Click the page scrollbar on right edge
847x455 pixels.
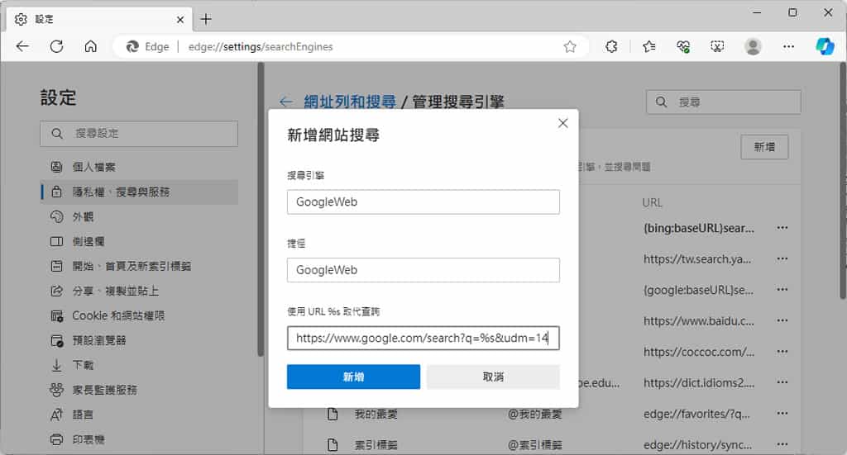pyautogui.click(x=843, y=181)
